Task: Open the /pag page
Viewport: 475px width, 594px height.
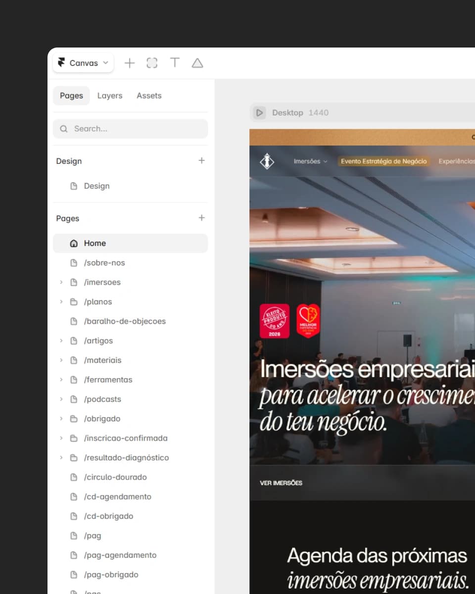Action: (131, 536)
